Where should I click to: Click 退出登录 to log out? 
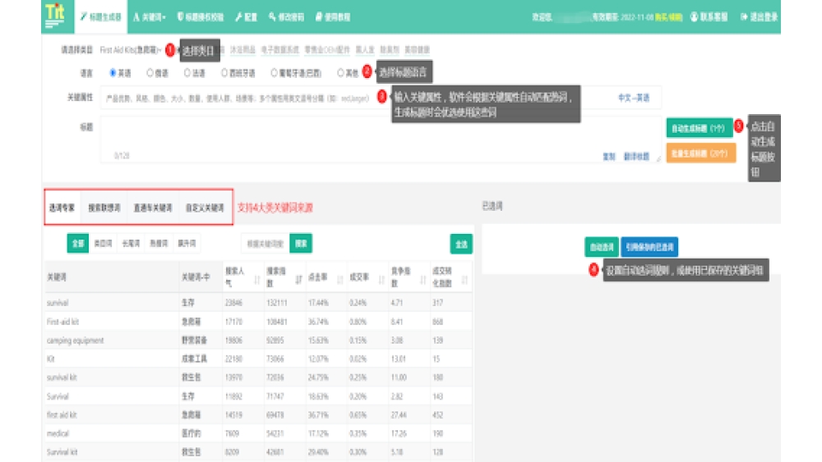tap(759, 16)
